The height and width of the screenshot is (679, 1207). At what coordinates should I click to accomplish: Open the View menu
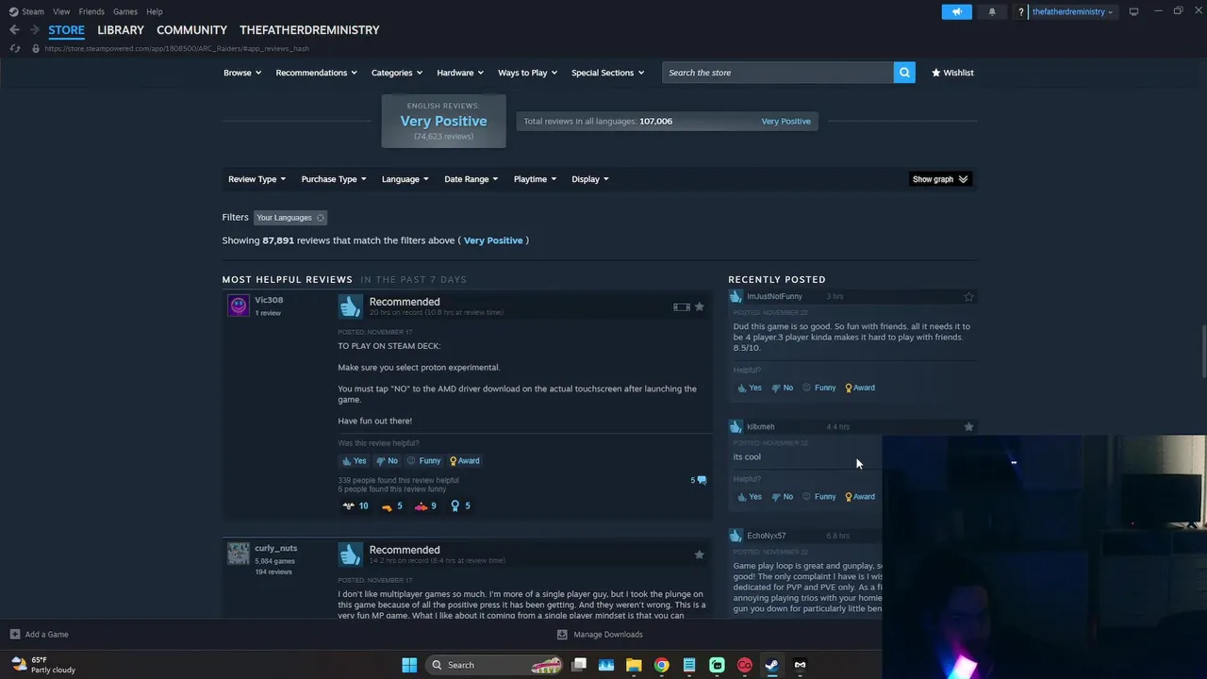(x=61, y=11)
